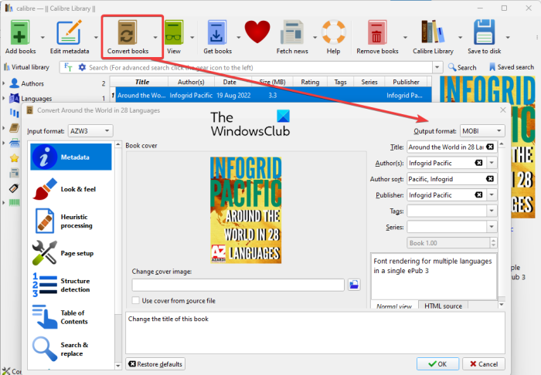Click the red heart Donate icon
Viewport: 541px width, 375px height.
(257, 32)
